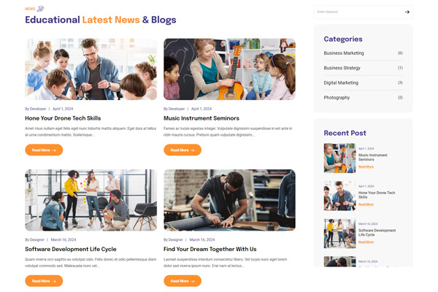The image size is (438, 292).
Task: Click Read More under Hone Your Drone Tech Skills
Action: tap(44, 150)
